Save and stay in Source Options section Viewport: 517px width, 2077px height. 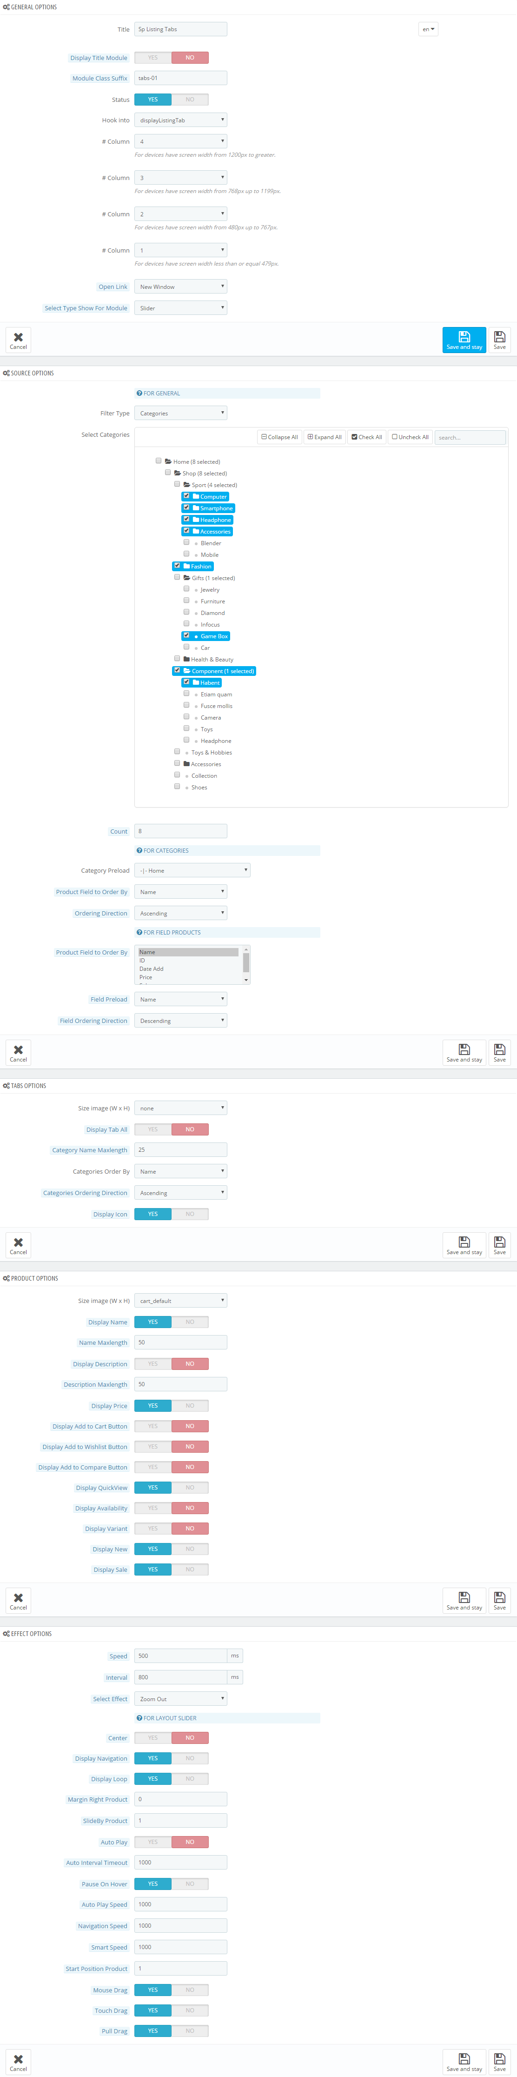(464, 1052)
